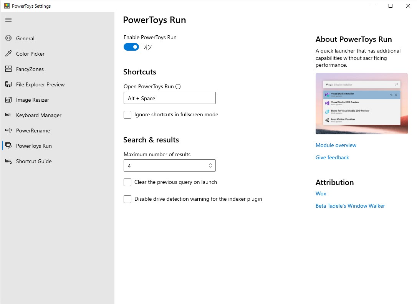
Task: Enable ignoring shortcuts in fullscreen mode
Action: click(127, 114)
